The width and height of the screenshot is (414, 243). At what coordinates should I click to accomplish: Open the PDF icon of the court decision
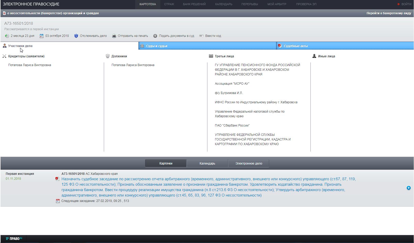57,179
